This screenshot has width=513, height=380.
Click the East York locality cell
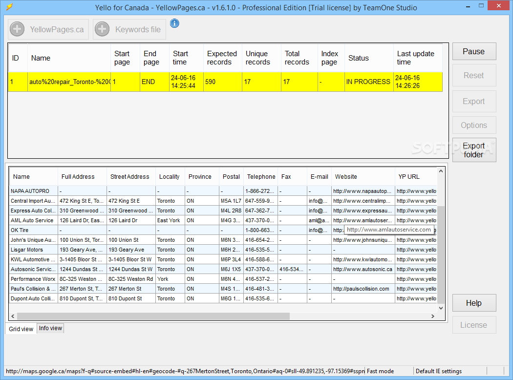click(169, 220)
